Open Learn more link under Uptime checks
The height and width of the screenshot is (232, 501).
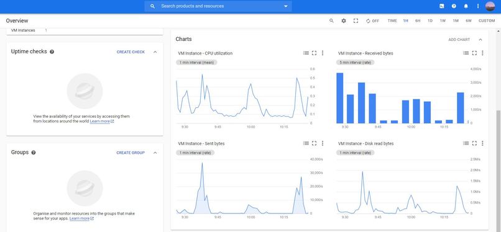point(102,122)
